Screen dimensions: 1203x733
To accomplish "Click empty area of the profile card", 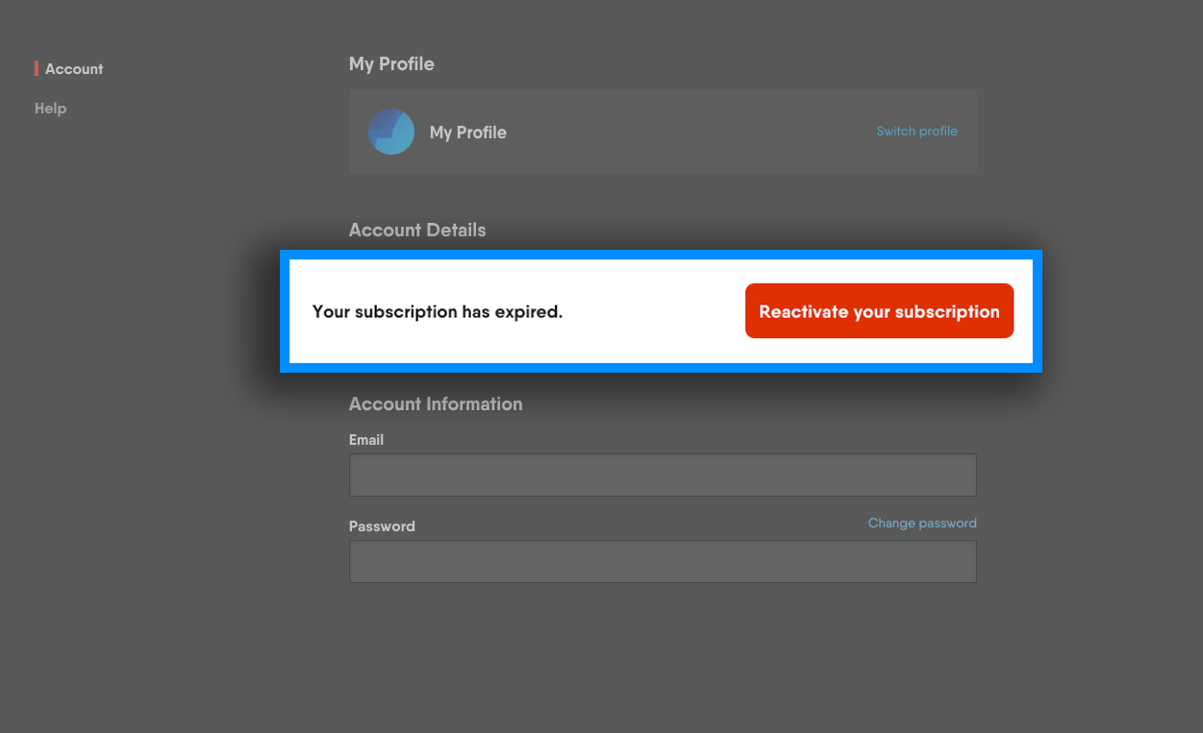I will tap(692, 132).
